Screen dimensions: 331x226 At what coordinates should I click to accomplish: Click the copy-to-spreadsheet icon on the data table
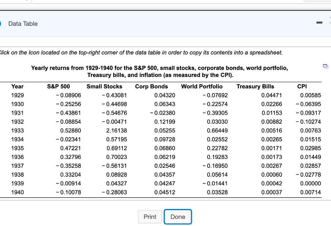tap(326, 66)
